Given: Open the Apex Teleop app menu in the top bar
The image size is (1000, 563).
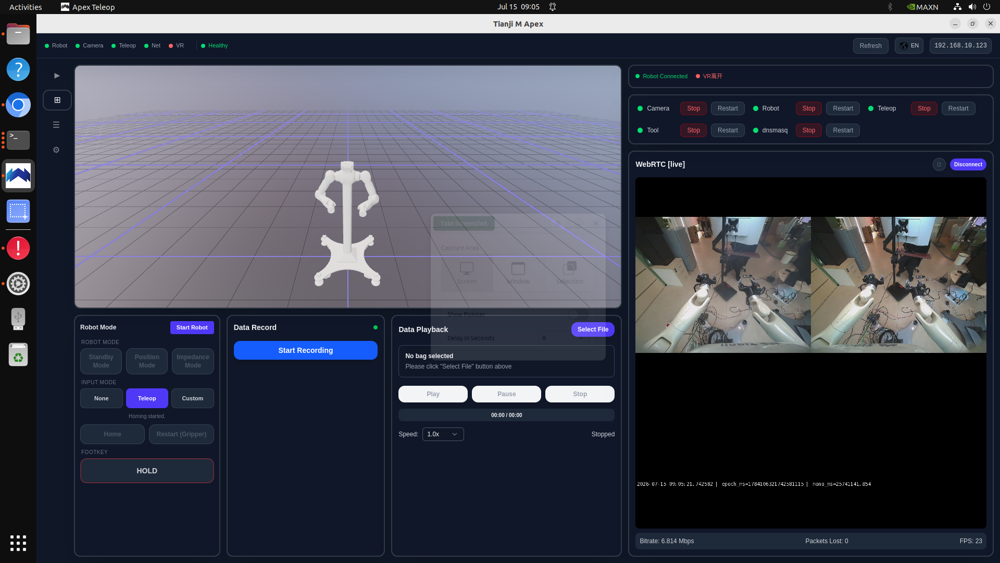Looking at the screenshot, I should point(87,7).
